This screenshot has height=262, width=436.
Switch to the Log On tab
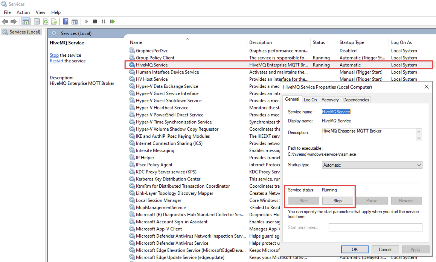coord(310,100)
